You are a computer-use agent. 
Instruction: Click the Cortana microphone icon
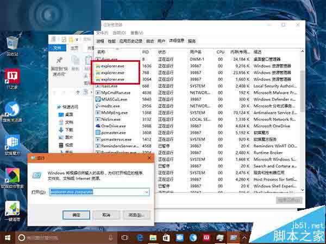pyautogui.click(x=111, y=238)
